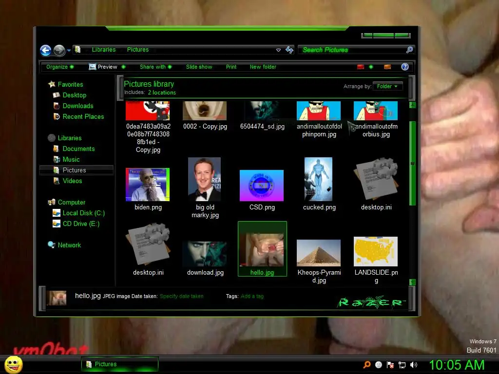Select the LANDSLIDE.png map thumbnail
The height and width of the screenshot is (374, 499).
coord(376,252)
